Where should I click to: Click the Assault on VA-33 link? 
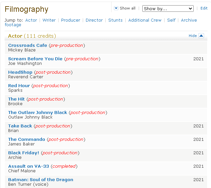(x=28, y=166)
